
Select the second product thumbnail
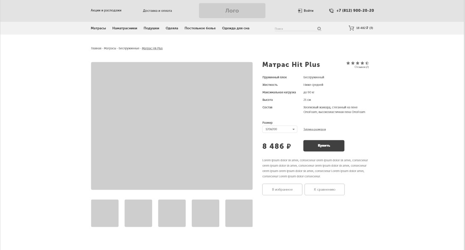tap(138, 213)
